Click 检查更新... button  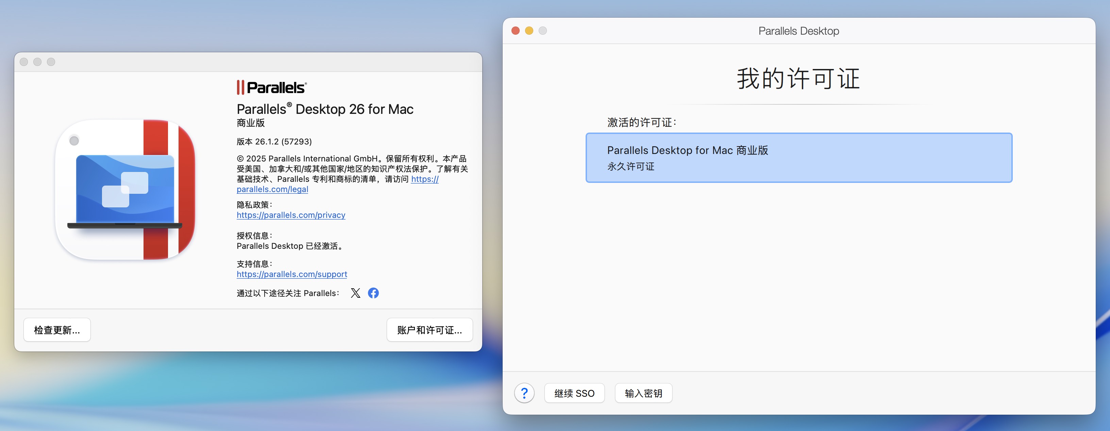(x=57, y=330)
